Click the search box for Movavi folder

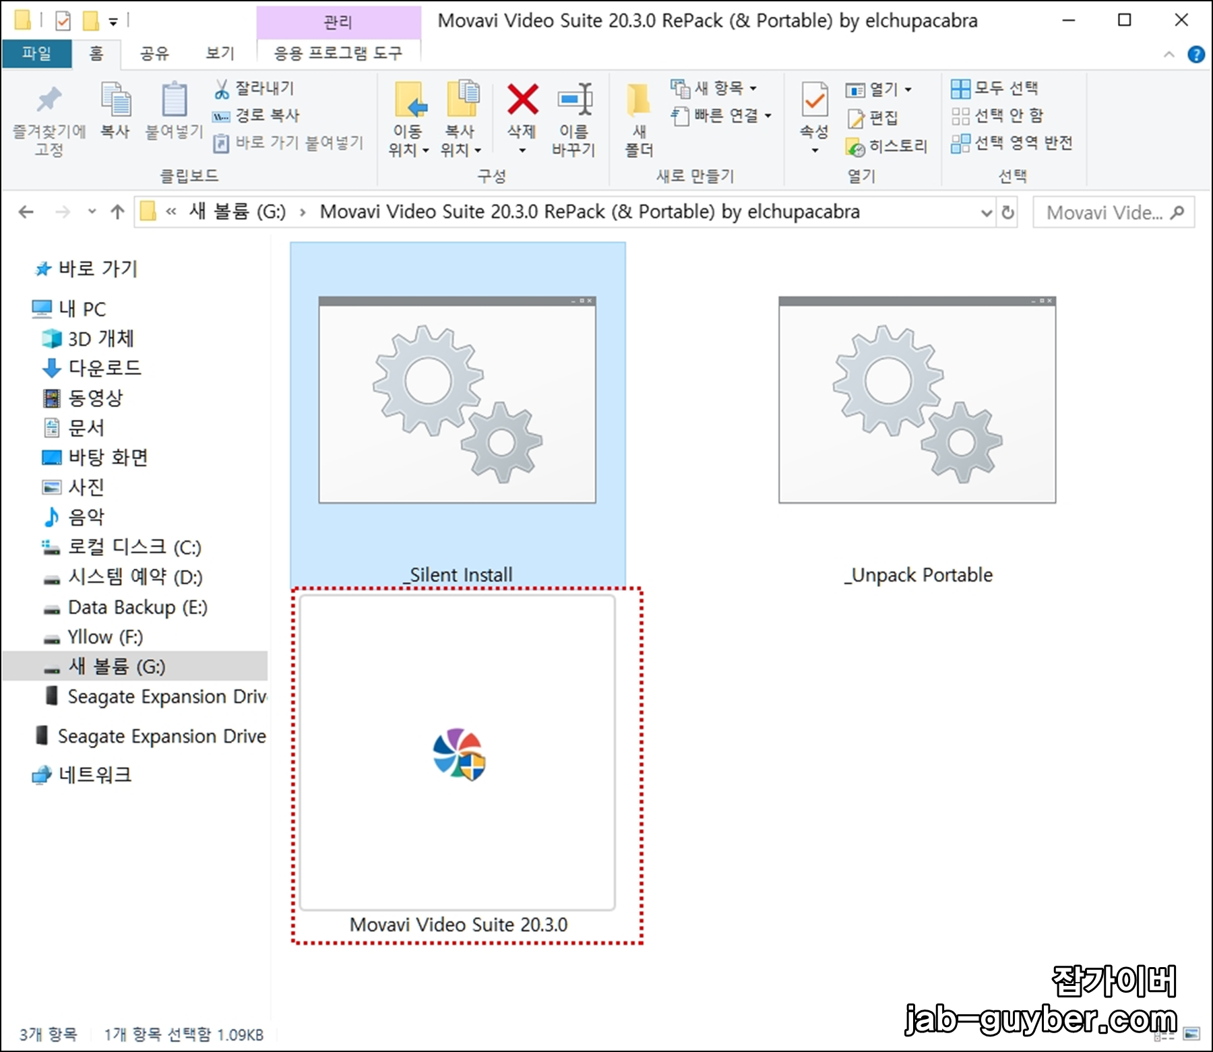[x=1114, y=213]
